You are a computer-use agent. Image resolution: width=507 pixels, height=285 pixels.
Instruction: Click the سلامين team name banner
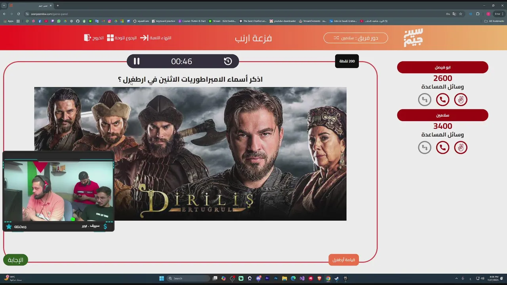click(x=442, y=115)
